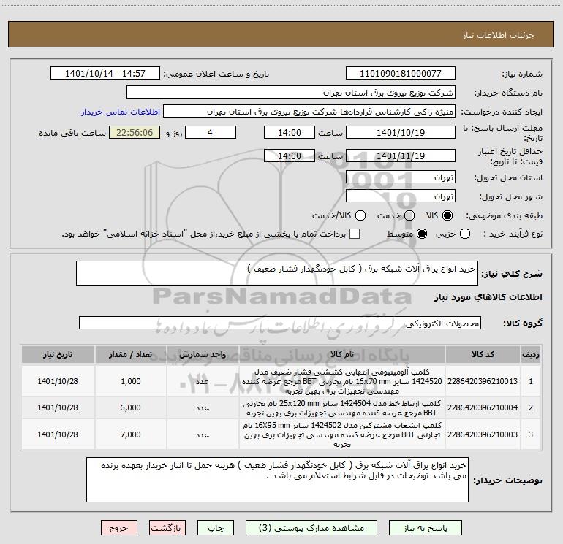
Task: Click item name with model 1424520
Action: coord(342,381)
